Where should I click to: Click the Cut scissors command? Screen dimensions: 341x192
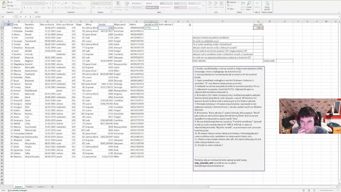coord(10,2)
